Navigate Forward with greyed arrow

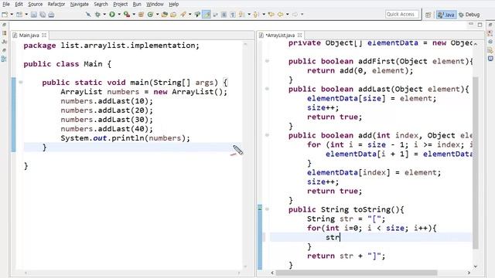[295, 15]
